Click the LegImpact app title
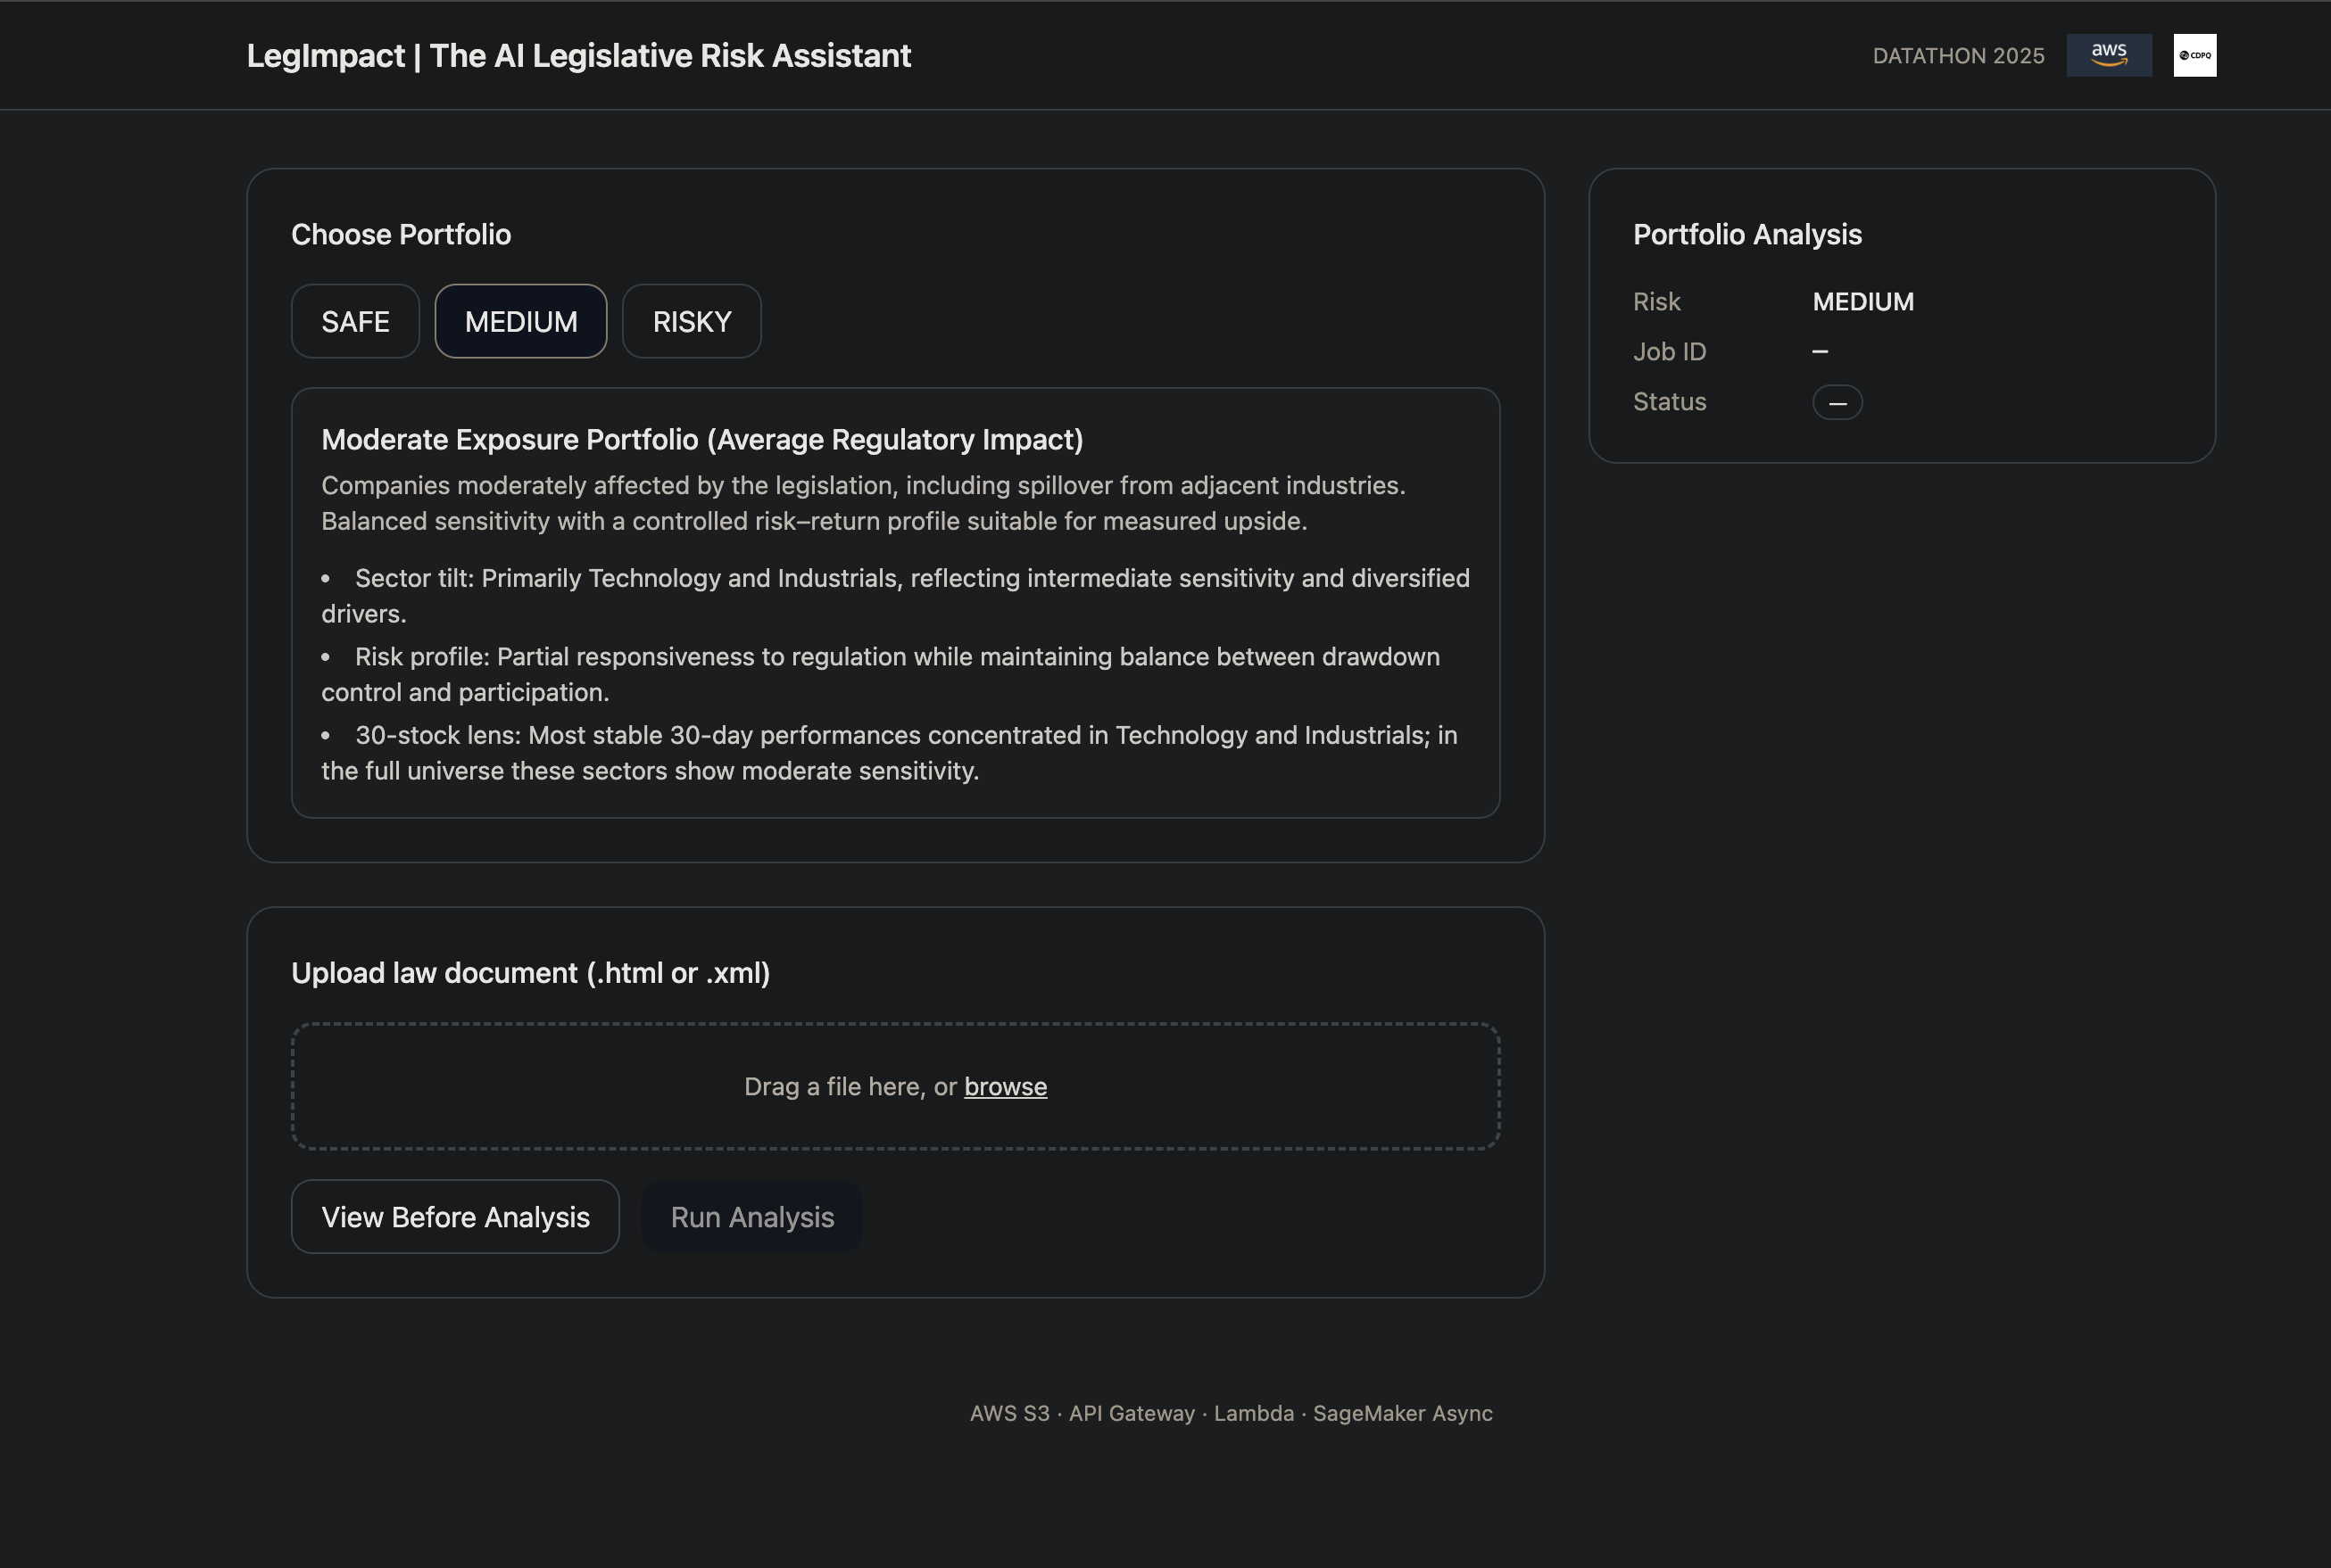Screen dimensions: 2331x1568 click(x=578, y=56)
